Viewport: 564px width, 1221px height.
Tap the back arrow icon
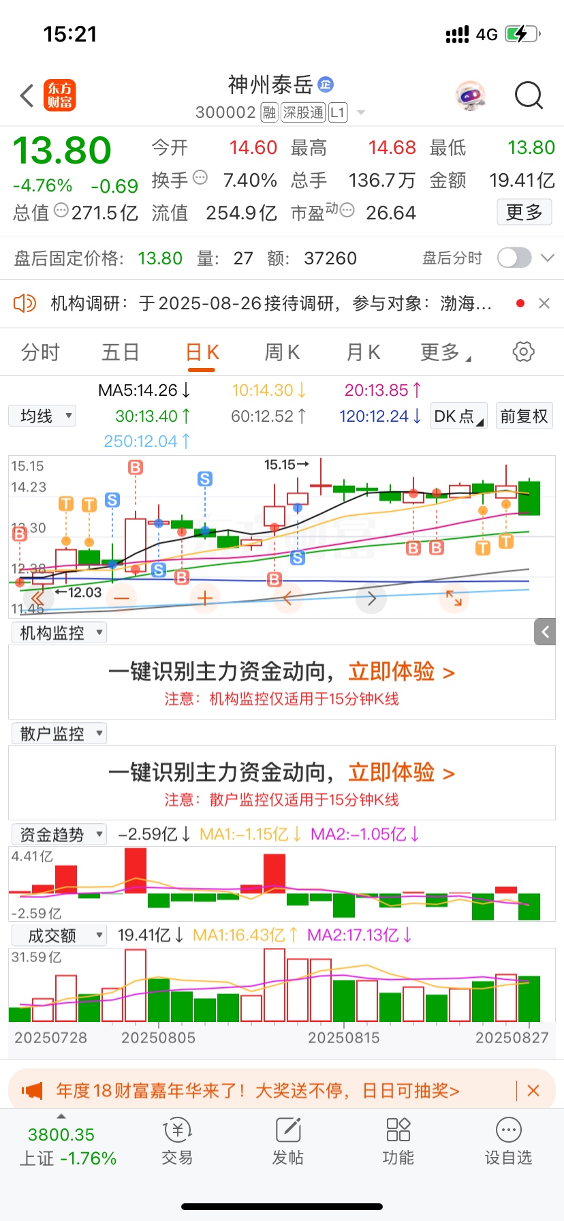coord(27,96)
